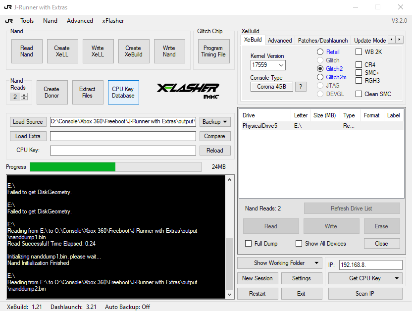The image size is (412, 311).
Task: Enable the WB 2K checkbox
Action: (x=359, y=52)
